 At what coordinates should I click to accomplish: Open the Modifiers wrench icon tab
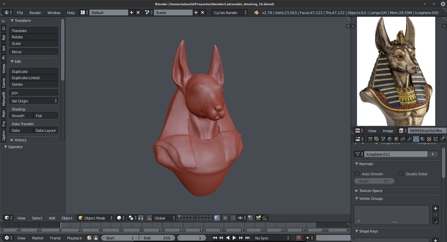pos(409,139)
